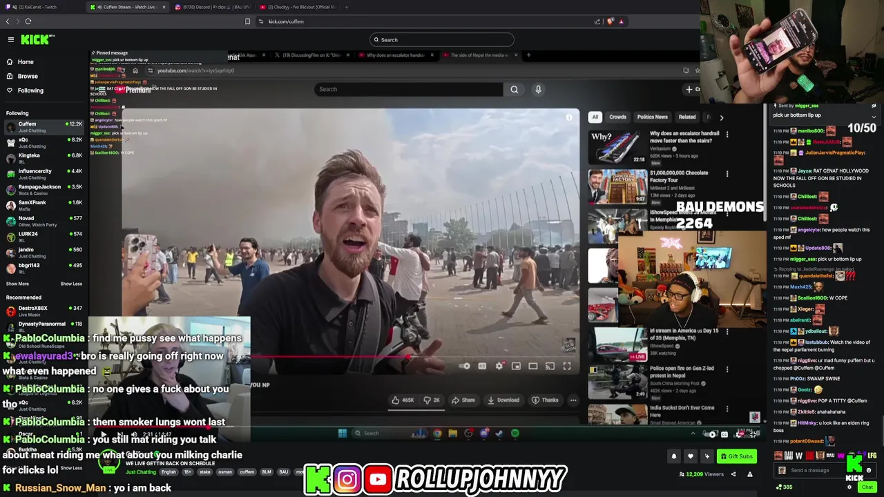884x497 pixels.
Task: Switch to the KaiCenat Twitch browser tab
Action: pos(39,7)
